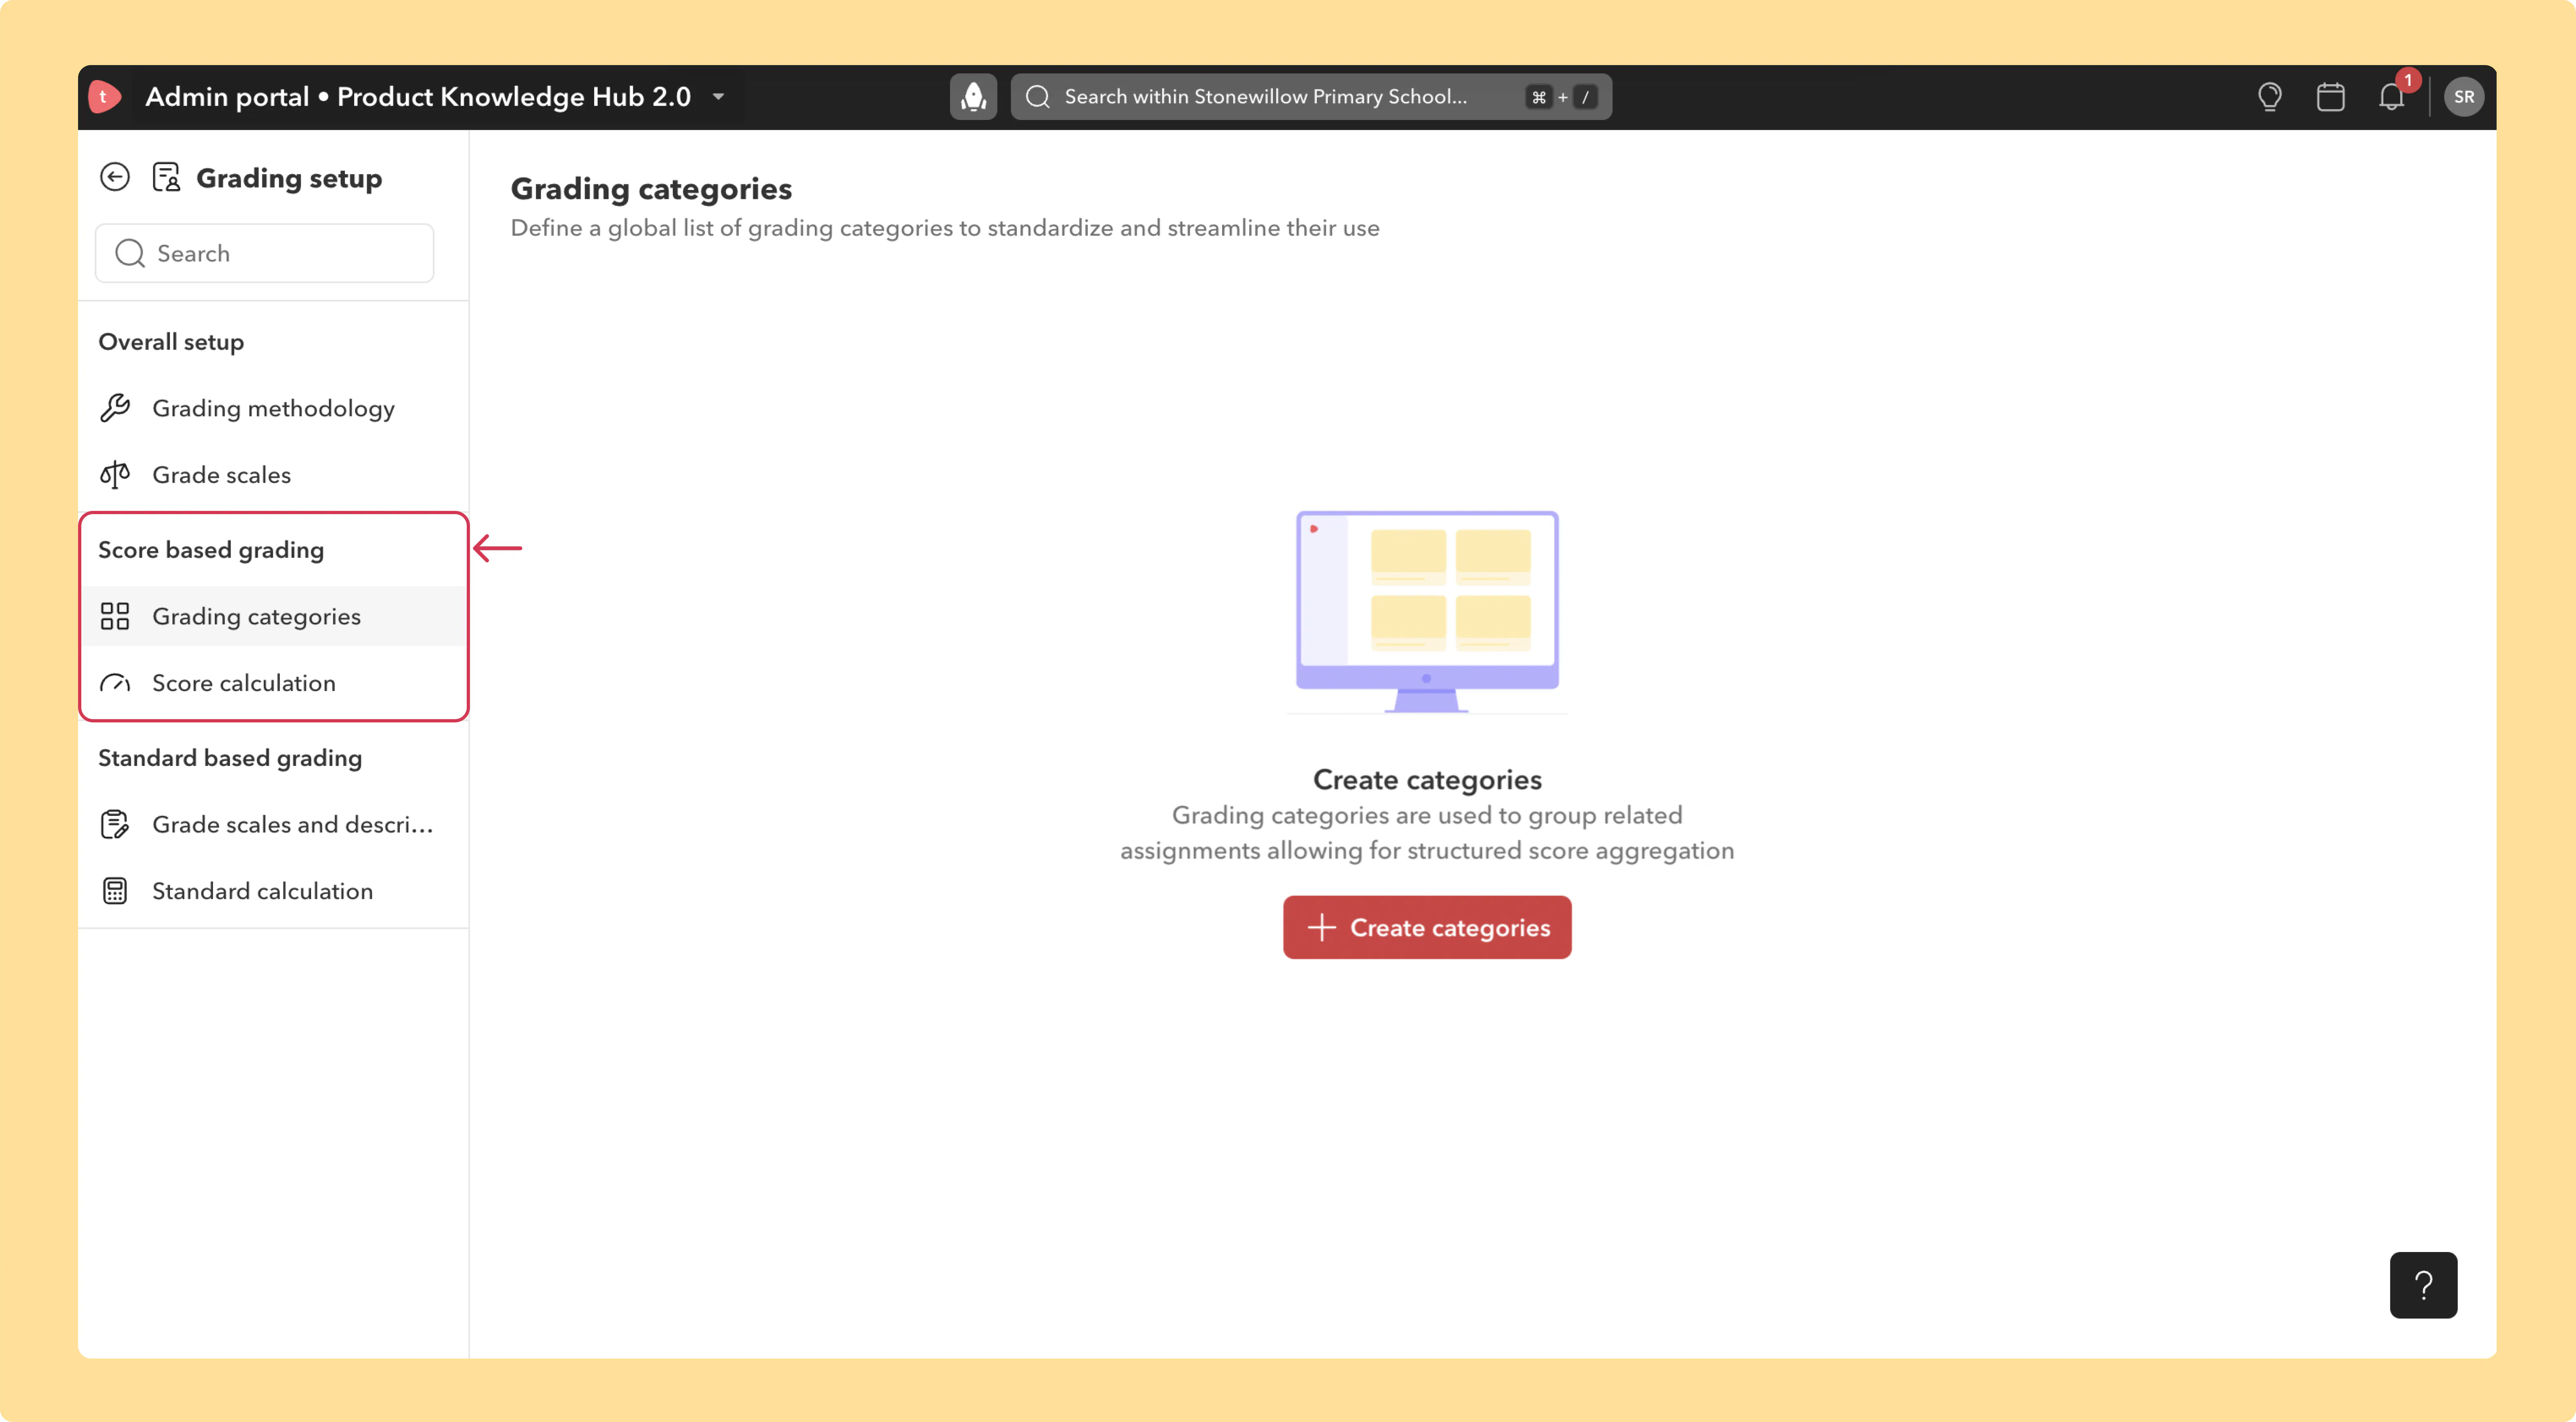
Task: Click the grid icon for Grading categories
Action: [115, 617]
